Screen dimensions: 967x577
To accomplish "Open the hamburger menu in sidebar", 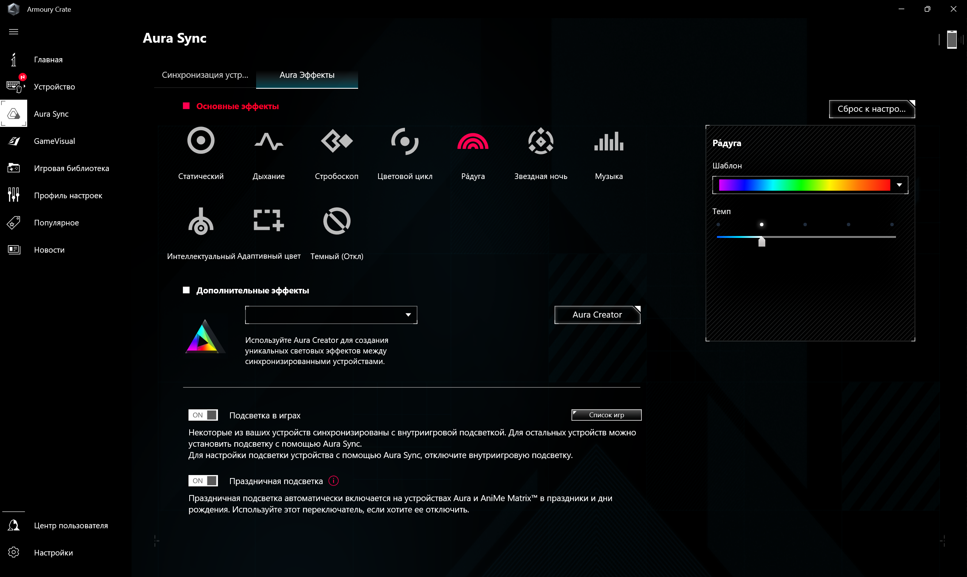I will pos(14,32).
